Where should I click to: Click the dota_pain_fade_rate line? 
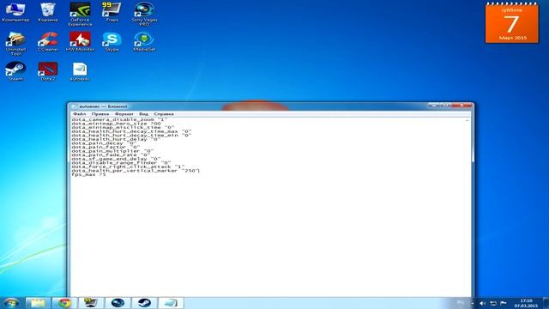coord(111,154)
